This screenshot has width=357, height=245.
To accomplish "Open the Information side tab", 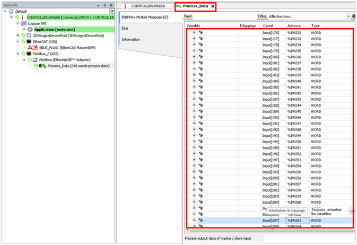I will point(130,40).
